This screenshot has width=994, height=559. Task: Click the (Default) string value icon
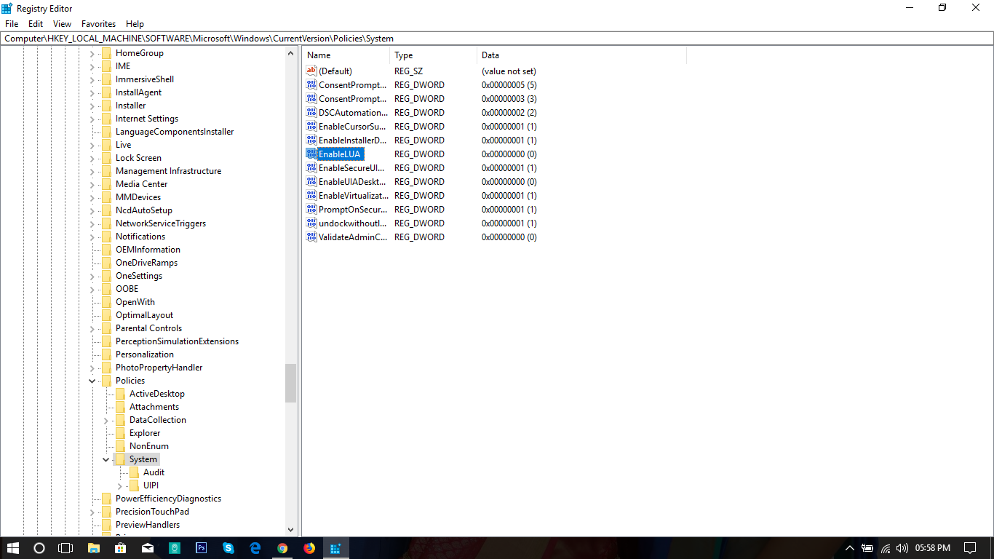(311, 71)
